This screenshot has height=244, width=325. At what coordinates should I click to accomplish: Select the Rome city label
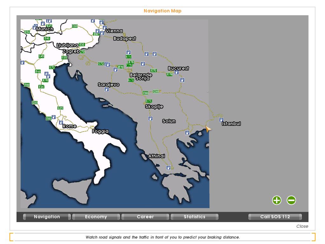click(70, 126)
